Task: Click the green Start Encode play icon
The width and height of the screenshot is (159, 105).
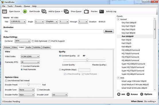Action: [x=25, y=11]
